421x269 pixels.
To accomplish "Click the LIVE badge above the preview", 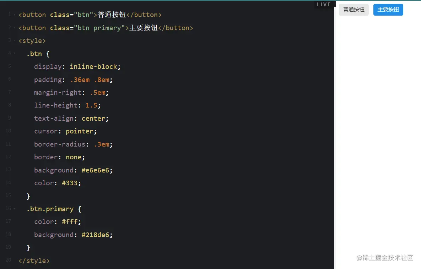I will [x=324, y=4].
